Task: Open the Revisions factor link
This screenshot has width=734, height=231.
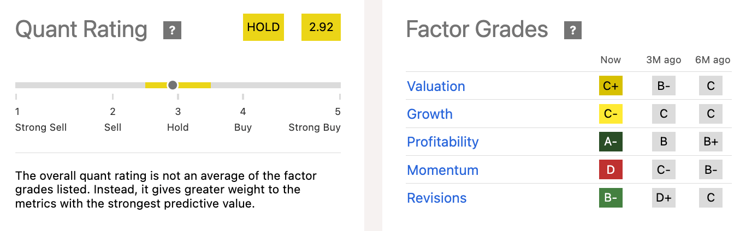Action: click(436, 198)
